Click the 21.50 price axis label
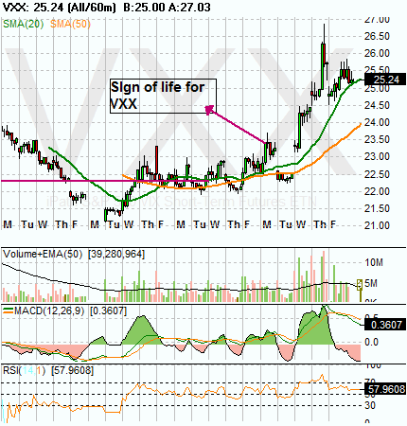This screenshot has height=426, width=407. tap(377, 208)
